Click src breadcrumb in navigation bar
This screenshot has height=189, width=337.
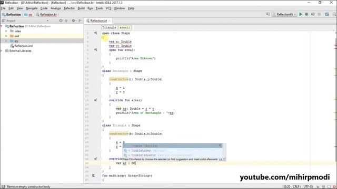pos(28,15)
